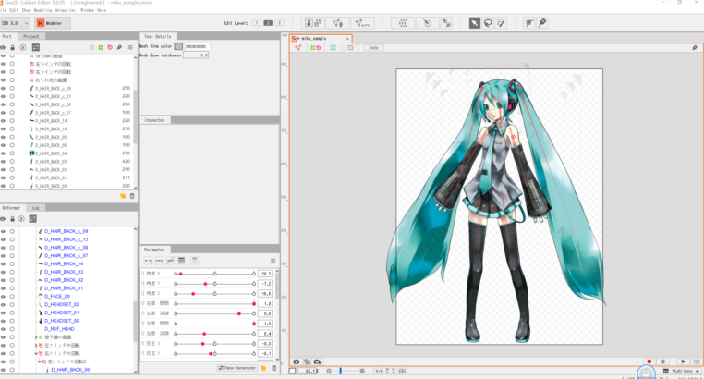
Task: Open the Multi View dropdown
Action: [x=682, y=371]
